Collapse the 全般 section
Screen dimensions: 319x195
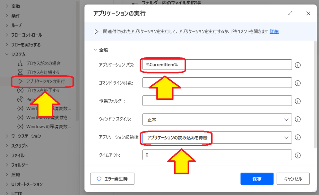tap(95, 50)
